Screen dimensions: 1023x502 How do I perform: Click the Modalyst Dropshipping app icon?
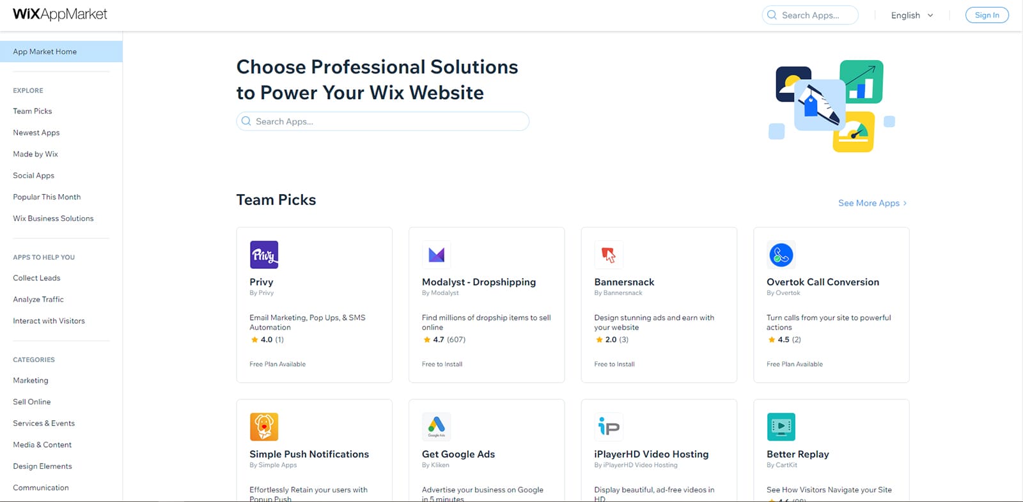[x=437, y=255]
